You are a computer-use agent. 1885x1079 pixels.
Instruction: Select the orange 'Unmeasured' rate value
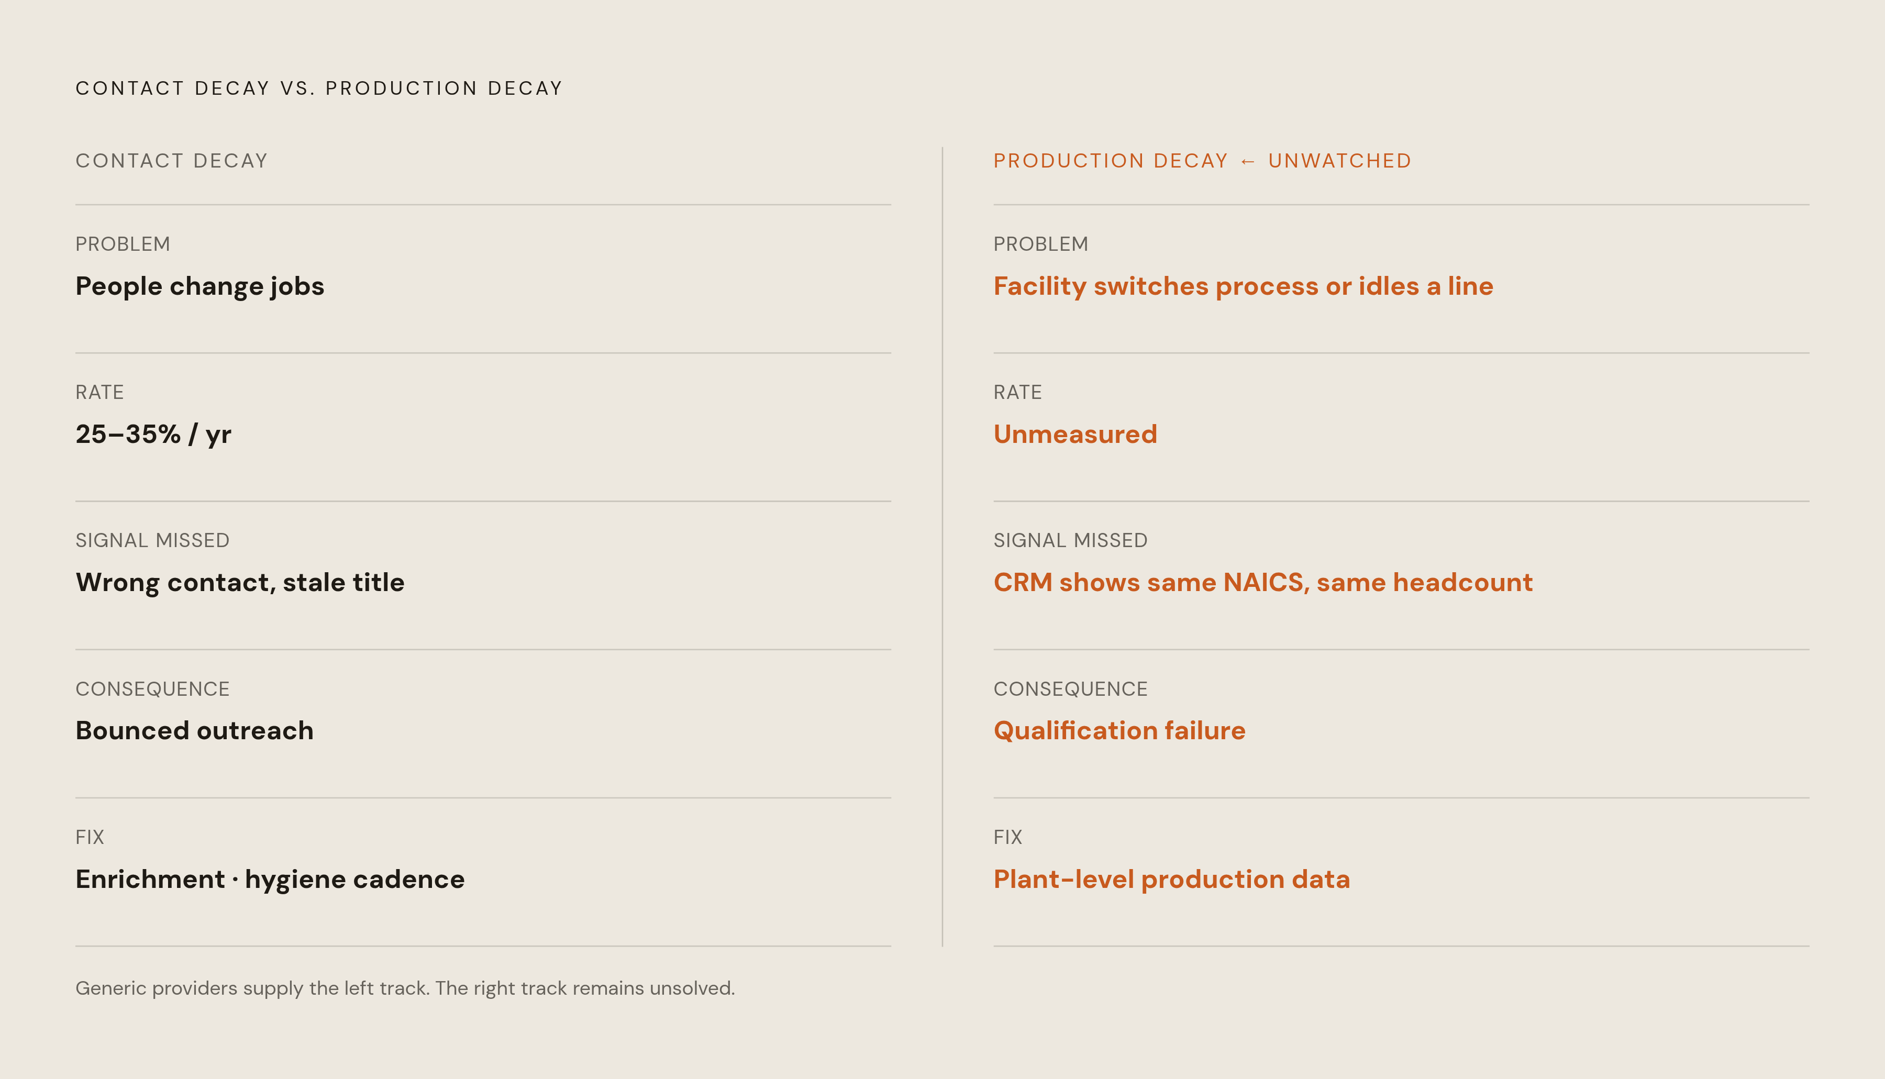(1075, 434)
